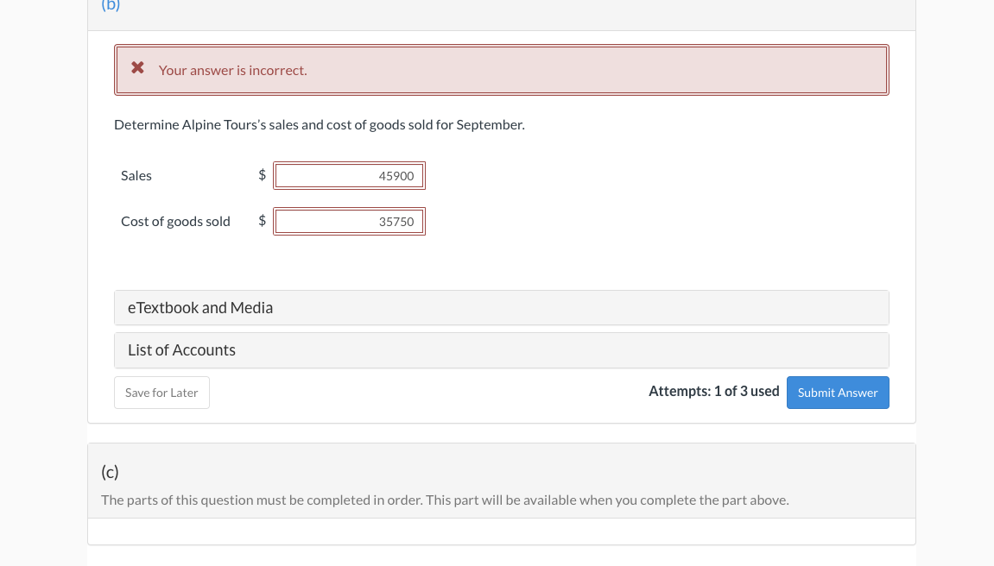Click the red X error icon
This screenshot has height=566, width=994.
[x=137, y=67]
